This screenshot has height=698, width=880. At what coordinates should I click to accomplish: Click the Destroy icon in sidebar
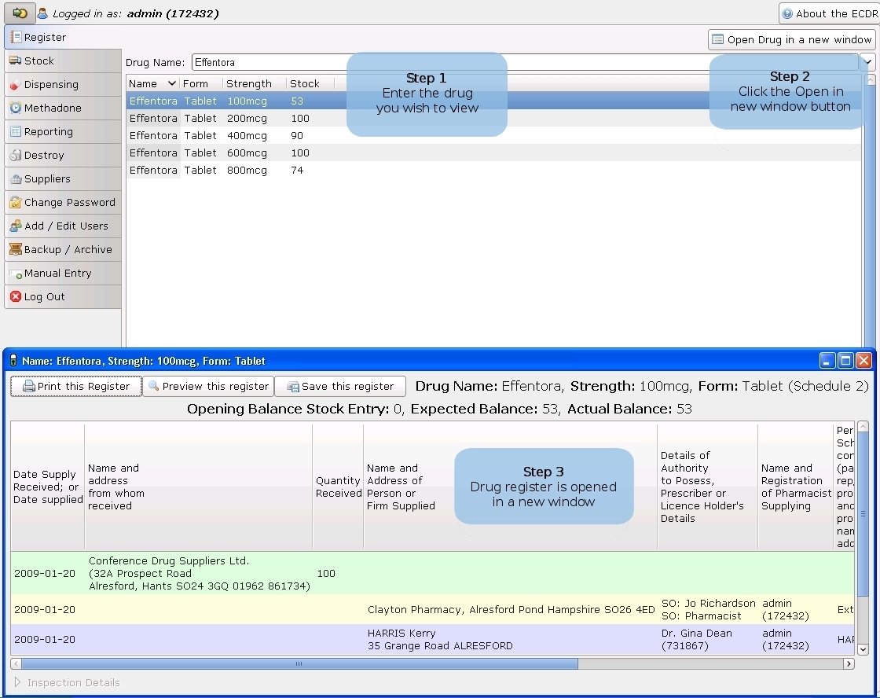point(15,156)
